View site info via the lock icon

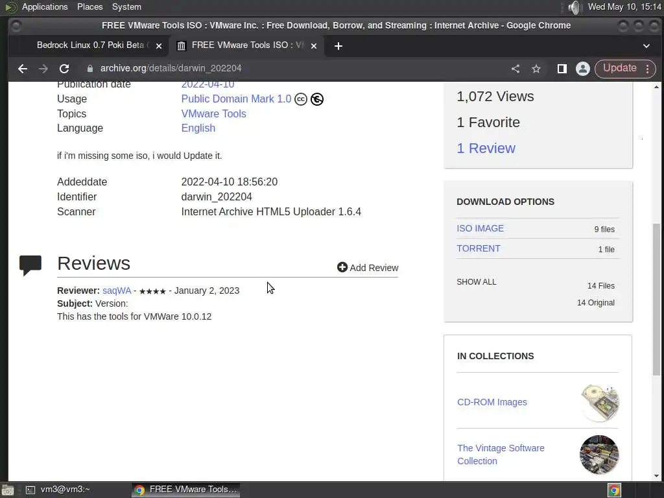pos(89,69)
